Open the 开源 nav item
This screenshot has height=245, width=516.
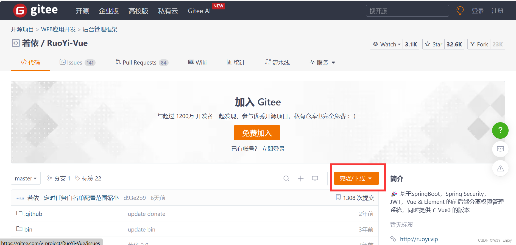tap(82, 11)
